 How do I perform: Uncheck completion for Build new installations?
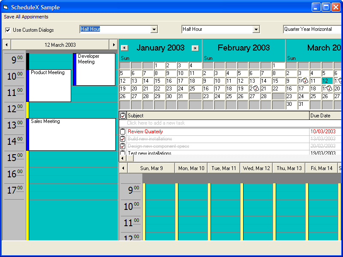coord(122,139)
